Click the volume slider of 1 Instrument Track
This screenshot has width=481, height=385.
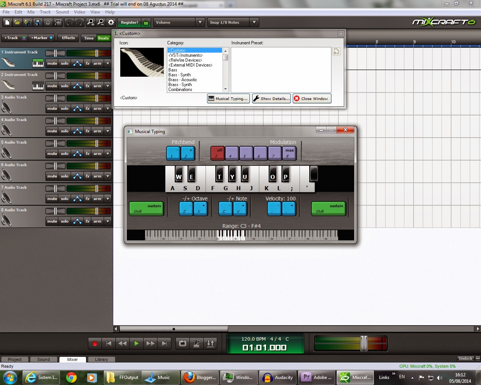tap(97, 53)
